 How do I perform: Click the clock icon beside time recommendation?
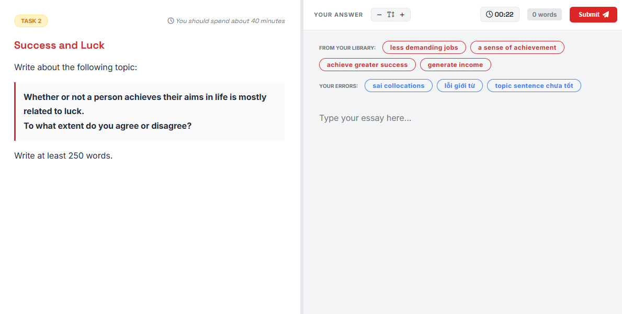point(171,21)
